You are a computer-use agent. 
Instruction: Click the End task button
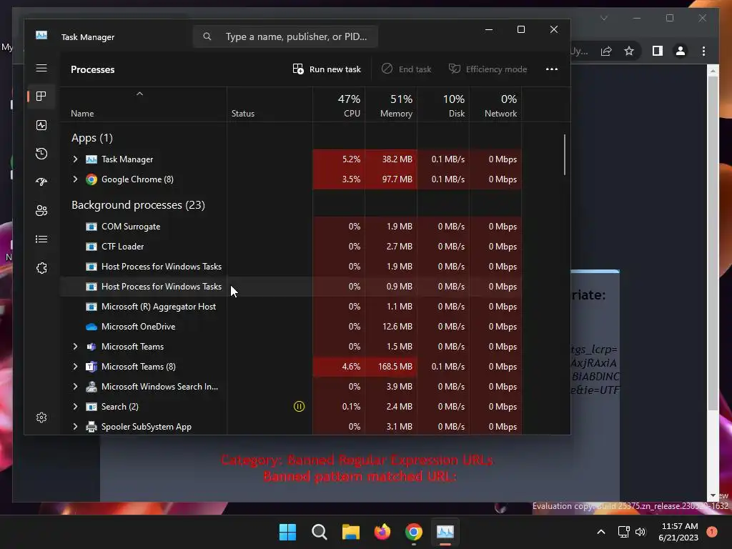[x=406, y=69]
